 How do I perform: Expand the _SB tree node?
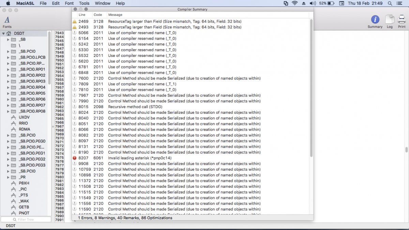8,40
